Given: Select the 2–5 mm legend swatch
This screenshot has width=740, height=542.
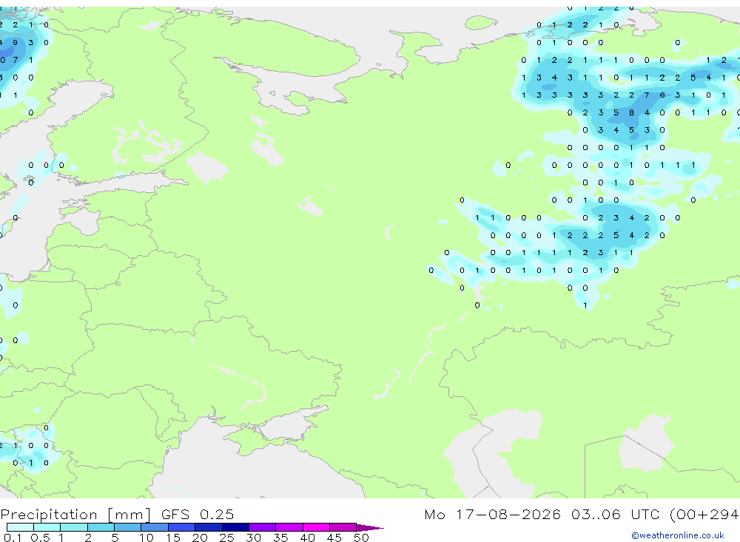Looking at the screenshot, I should coord(101,527).
